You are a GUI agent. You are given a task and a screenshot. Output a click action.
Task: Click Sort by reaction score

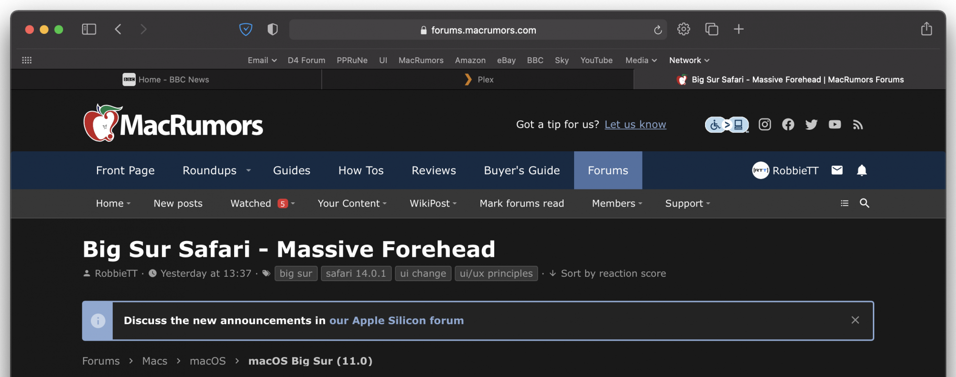608,273
